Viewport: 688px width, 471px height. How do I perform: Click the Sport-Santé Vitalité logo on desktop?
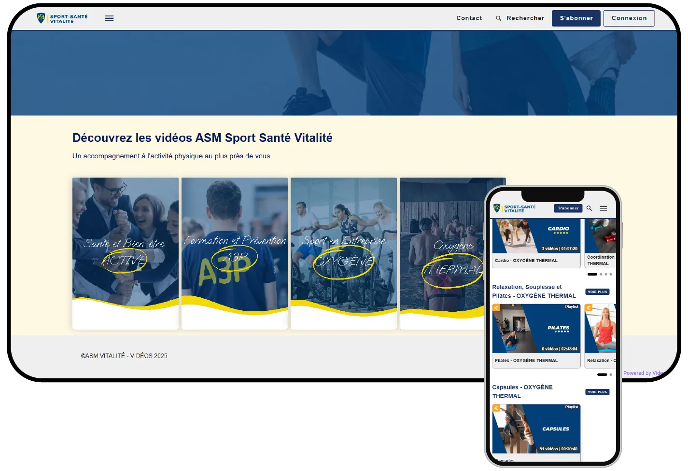pos(62,18)
